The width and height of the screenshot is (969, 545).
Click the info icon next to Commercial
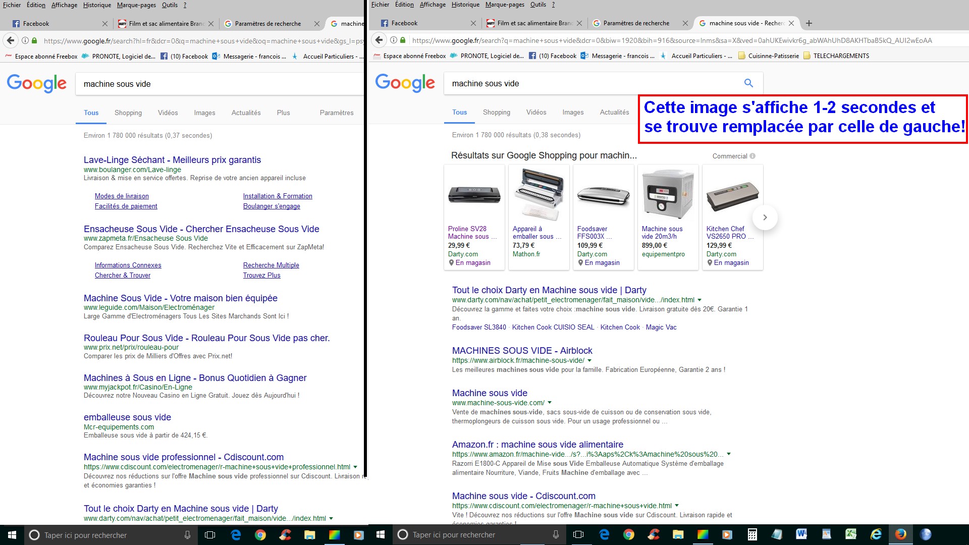pyautogui.click(x=752, y=156)
